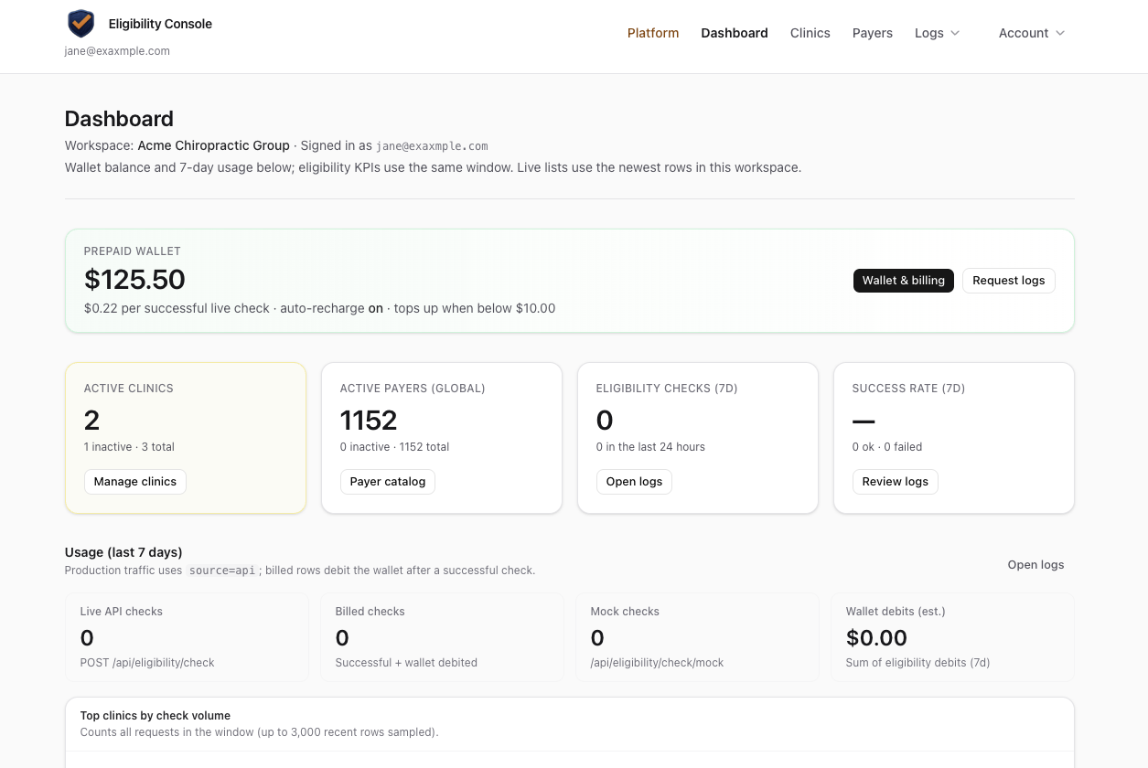The height and width of the screenshot is (768, 1148).
Task: Click the Live API checks label
Action: [x=122, y=612]
